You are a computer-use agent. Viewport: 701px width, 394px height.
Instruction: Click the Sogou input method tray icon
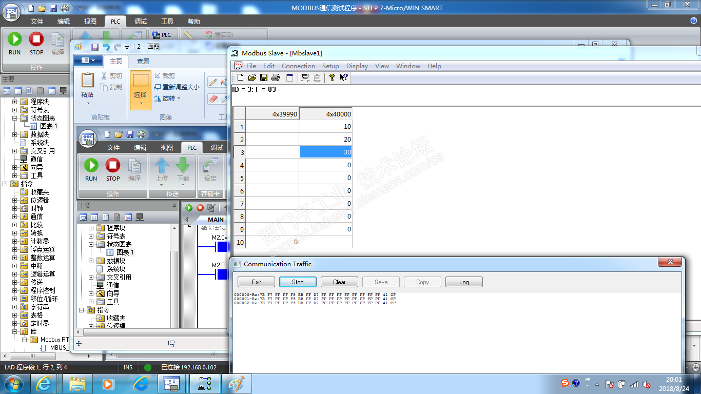(565, 383)
